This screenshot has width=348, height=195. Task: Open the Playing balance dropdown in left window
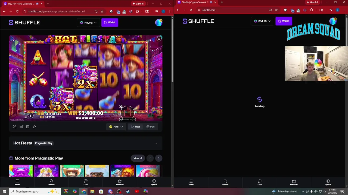(88, 22)
